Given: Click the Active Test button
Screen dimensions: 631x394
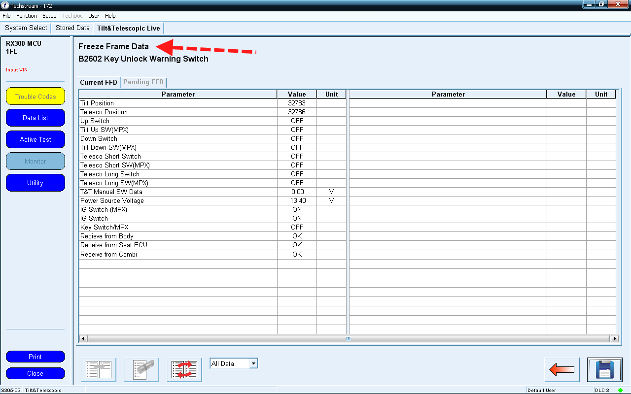Looking at the screenshot, I should (x=35, y=139).
